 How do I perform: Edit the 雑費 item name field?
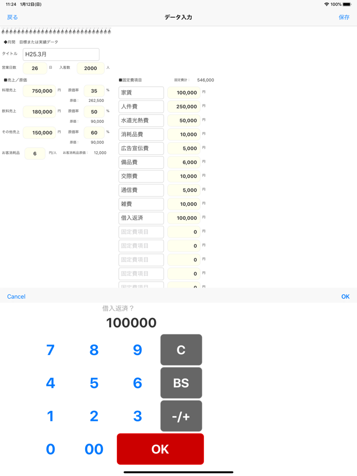141,204
